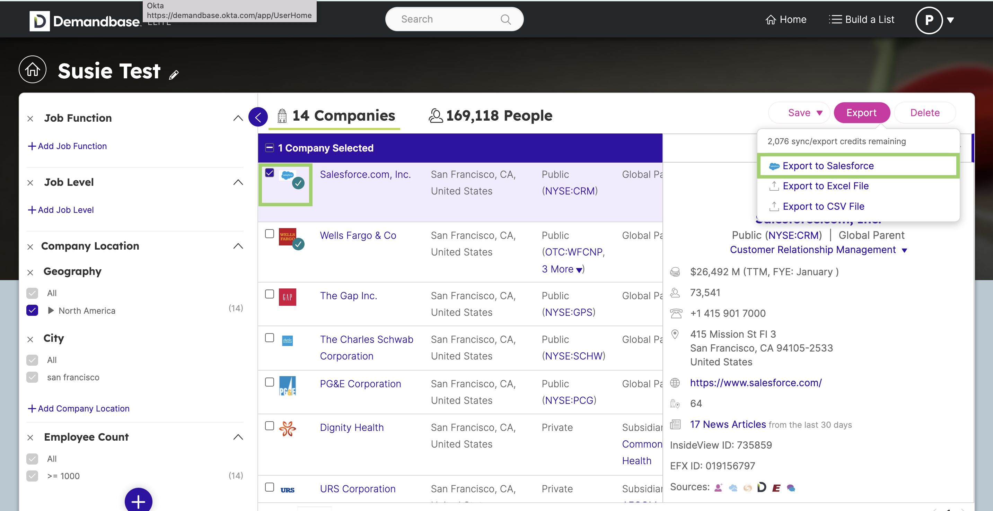Collapse the Employee Count section chevron
This screenshot has width=993, height=511.
point(238,437)
